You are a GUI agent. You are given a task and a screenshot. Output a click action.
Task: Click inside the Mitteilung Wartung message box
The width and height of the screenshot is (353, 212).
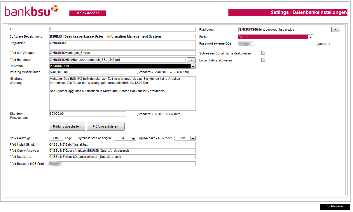[x=122, y=93]
